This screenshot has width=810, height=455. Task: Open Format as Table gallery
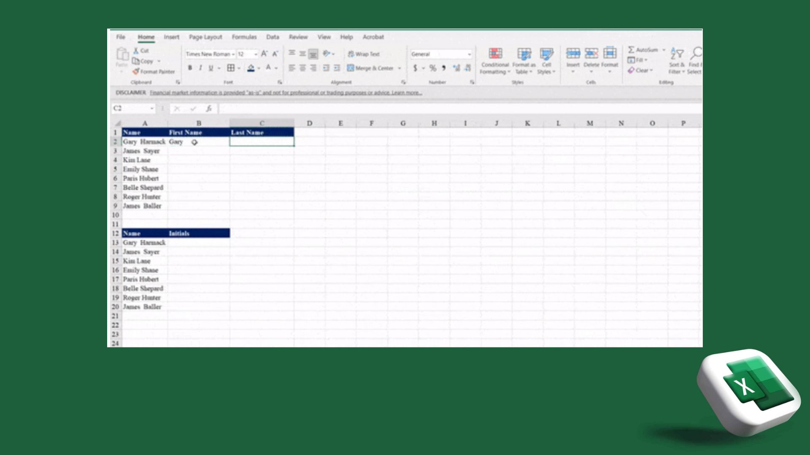[x=524, y=61]
